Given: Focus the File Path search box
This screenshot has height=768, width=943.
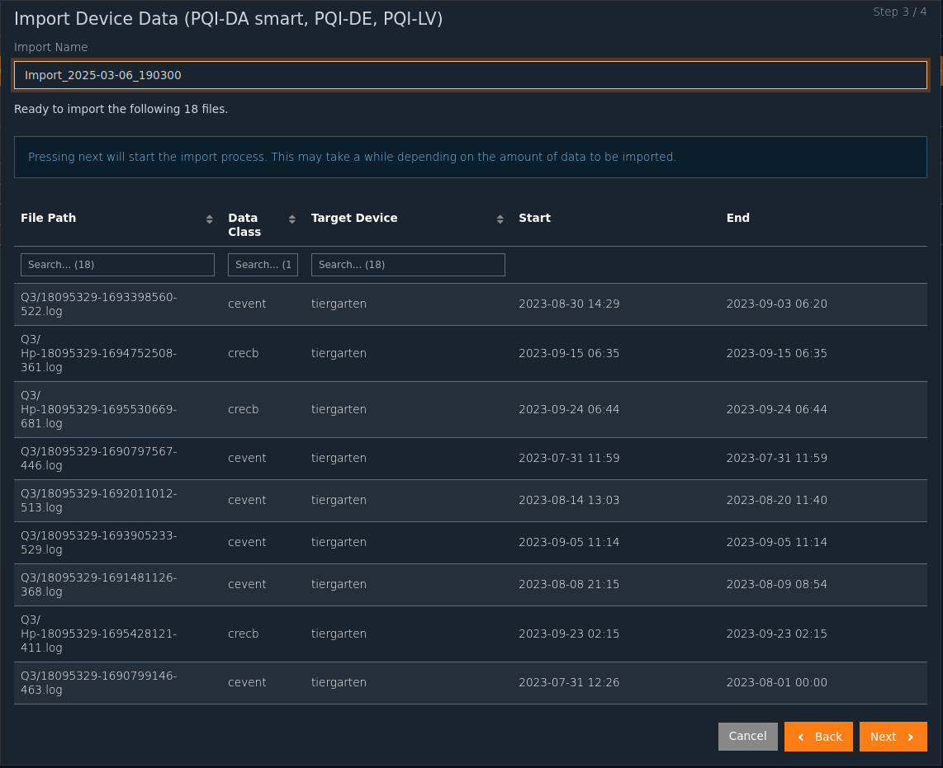Looking at the screenshot, I should click(117, 265).
